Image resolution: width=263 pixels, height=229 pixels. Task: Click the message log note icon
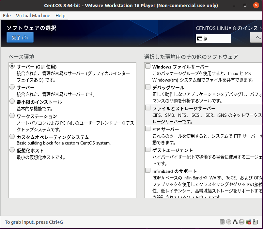point(255,222)
